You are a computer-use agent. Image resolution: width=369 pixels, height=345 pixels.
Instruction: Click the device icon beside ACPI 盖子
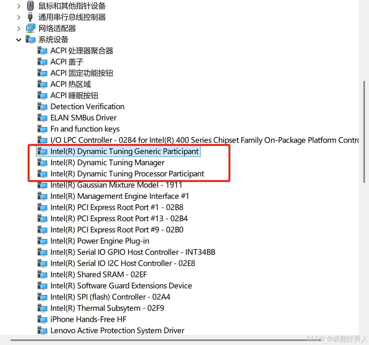point(42,62)
